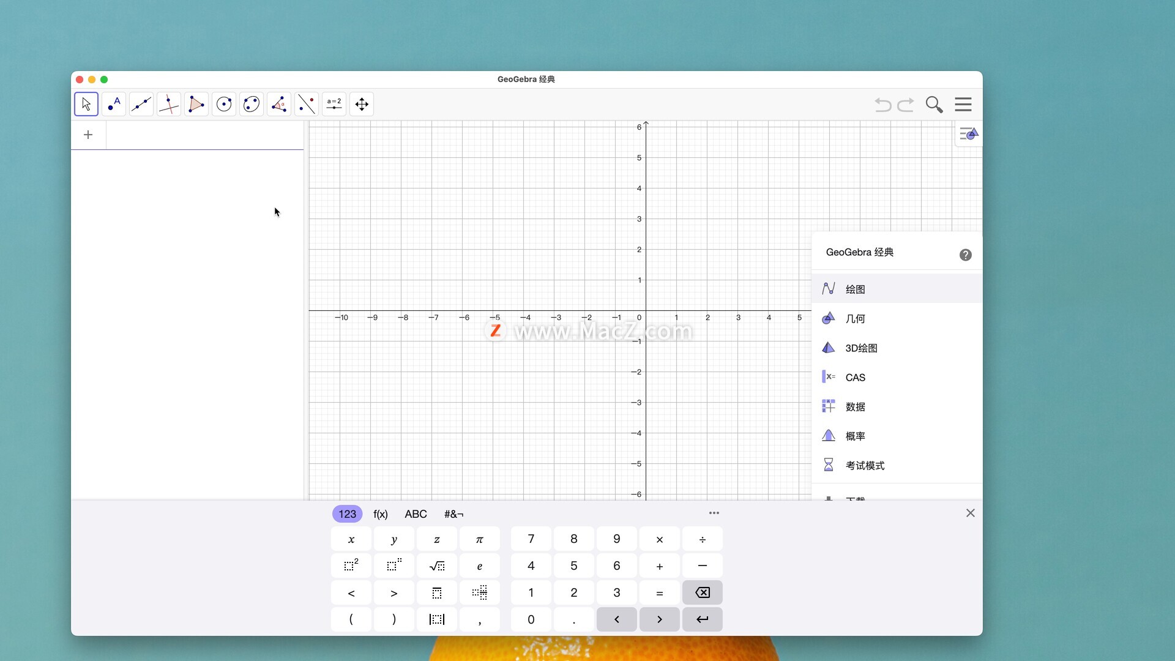Tap the Euler e key
The width and height of the screenshot is (1175, 661).
point(480,566)
